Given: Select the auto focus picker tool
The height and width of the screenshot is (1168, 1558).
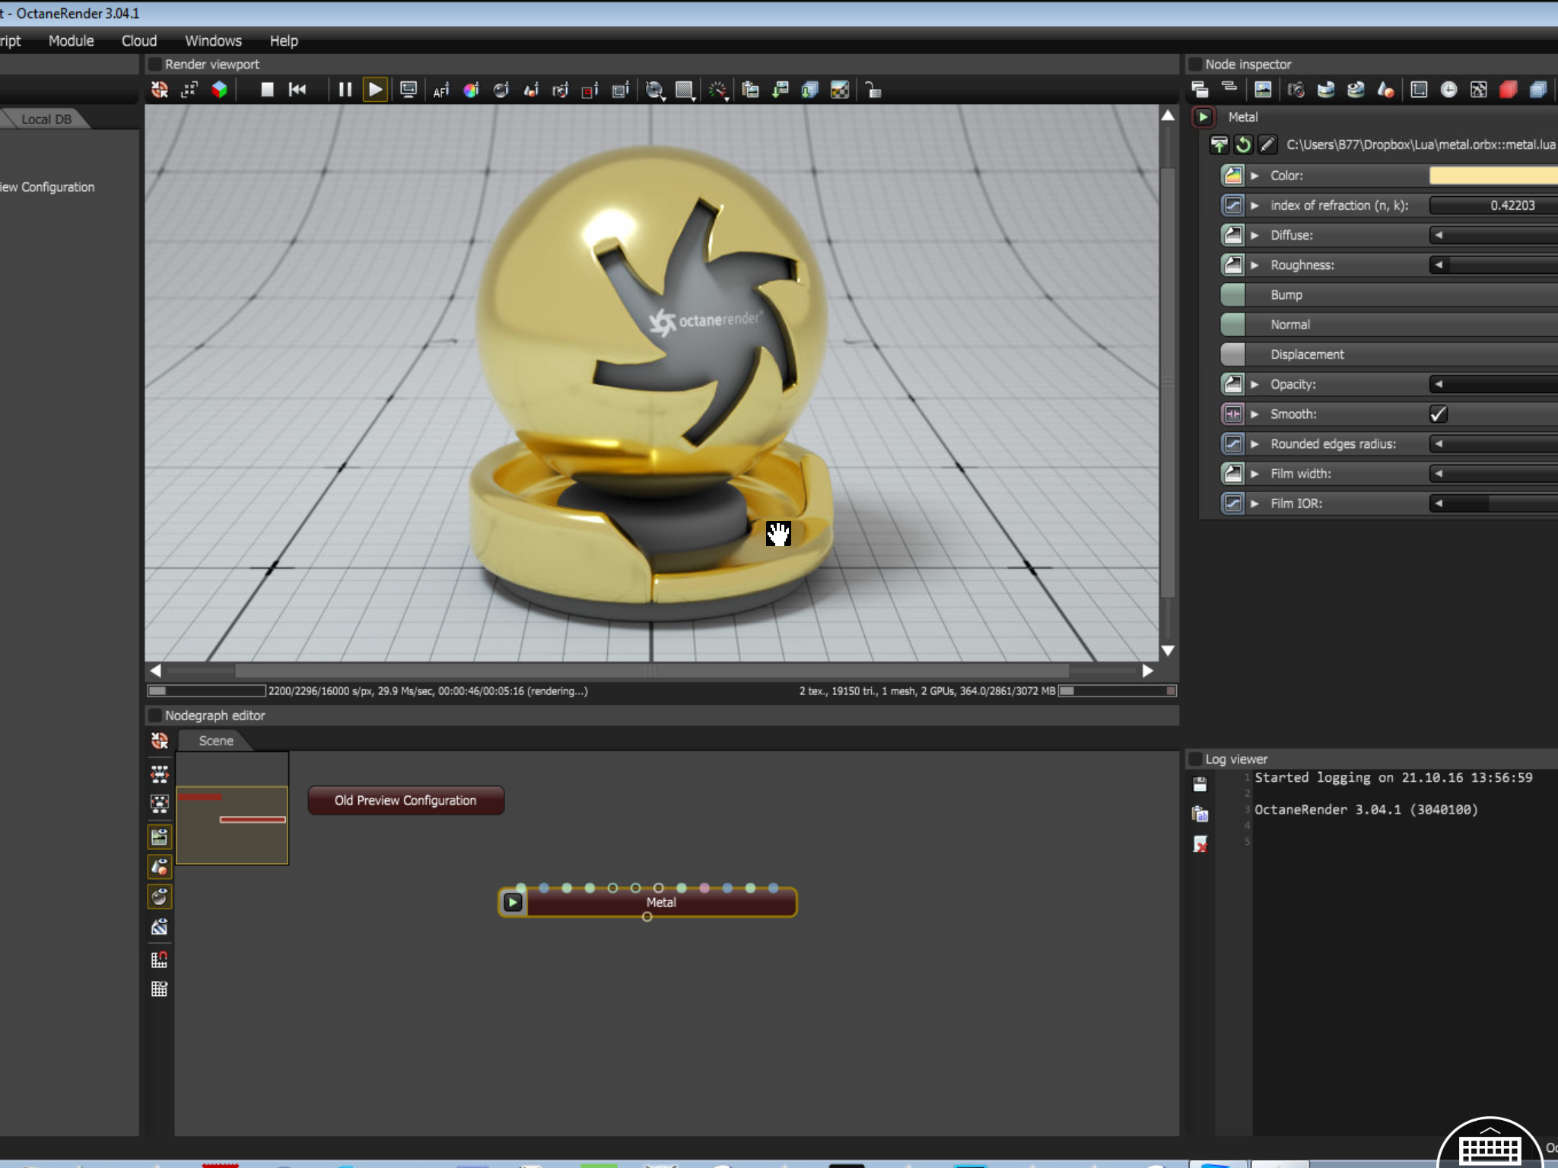Looking at the screenshot, I should (x=441, y=90).
